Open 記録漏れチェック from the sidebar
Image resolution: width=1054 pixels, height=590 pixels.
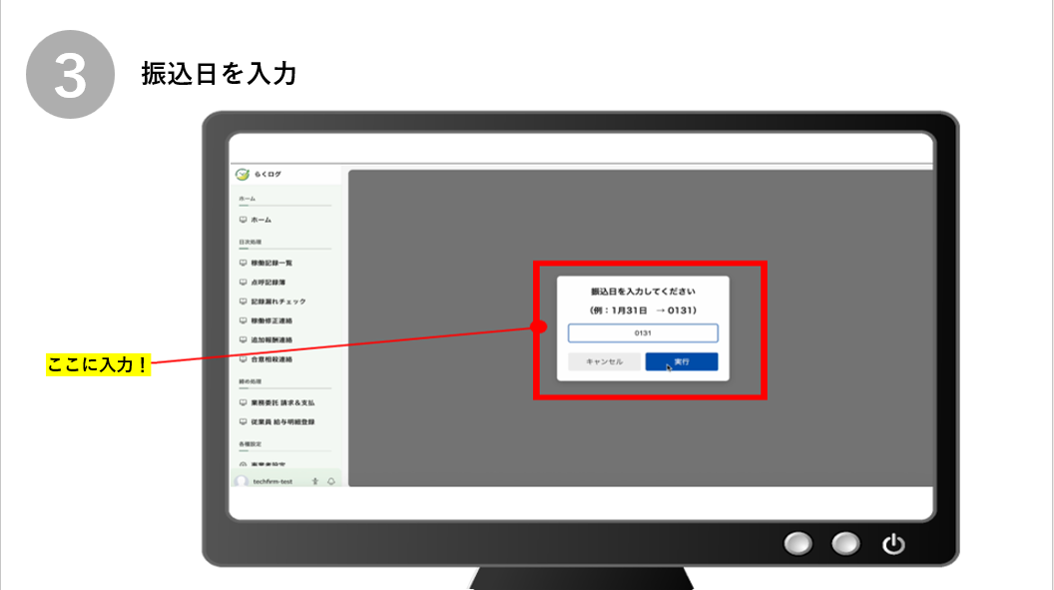coord(278,301)
